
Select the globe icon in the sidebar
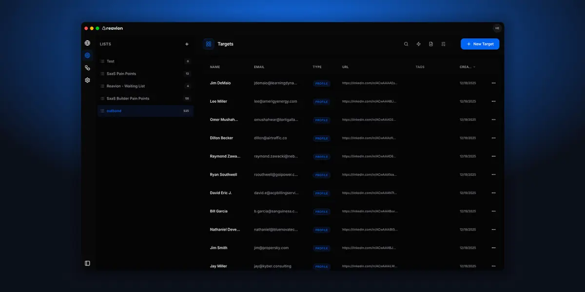(87, 43)
